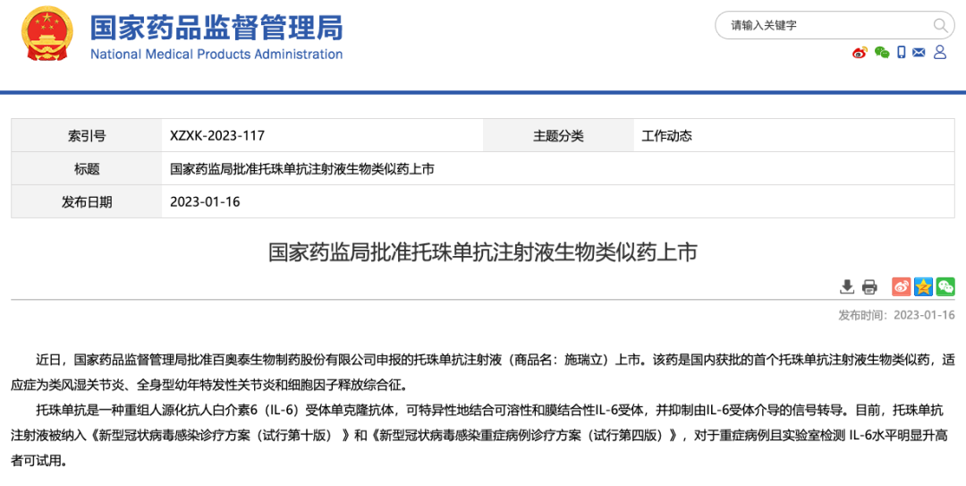
Task: Click the table date value 2023-01-16
Action: (x=205, y=201)
